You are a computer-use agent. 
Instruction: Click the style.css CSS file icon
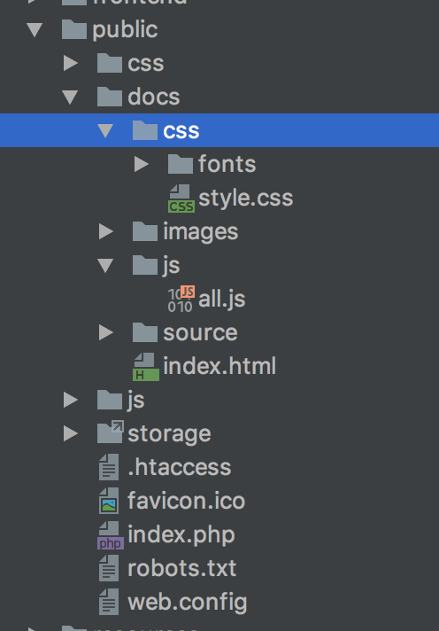(181, 199)
